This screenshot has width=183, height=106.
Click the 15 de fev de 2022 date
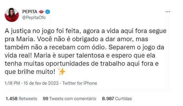click(x=41, y=83)
